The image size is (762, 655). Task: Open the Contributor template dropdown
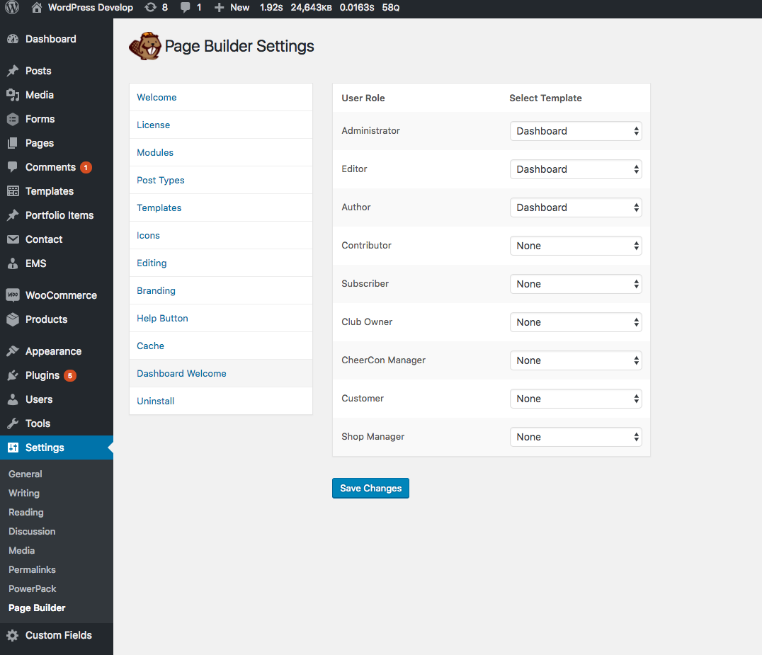point(576,246)
